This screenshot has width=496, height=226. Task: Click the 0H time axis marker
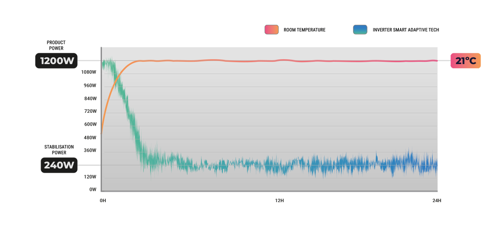tap(103, 201)
